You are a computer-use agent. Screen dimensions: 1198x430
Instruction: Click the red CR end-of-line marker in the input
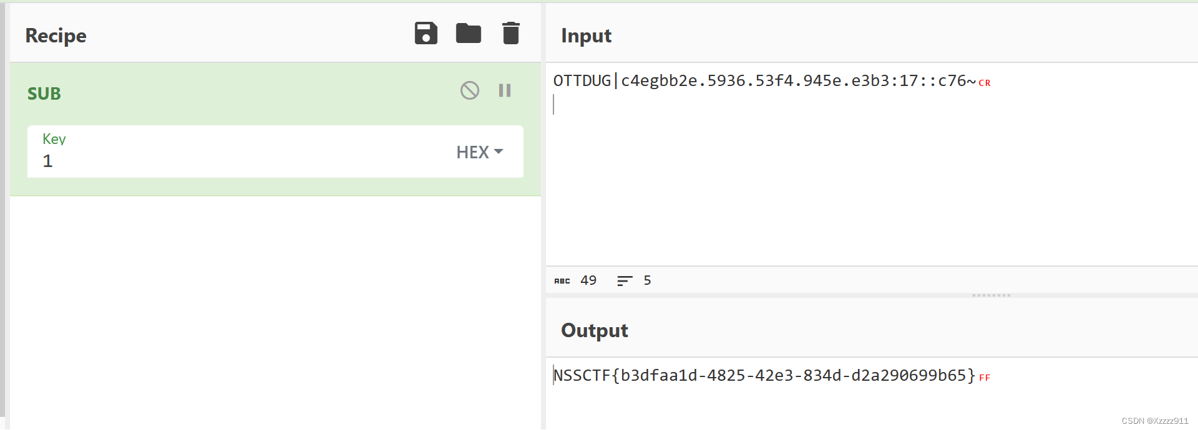pos(985,83)
